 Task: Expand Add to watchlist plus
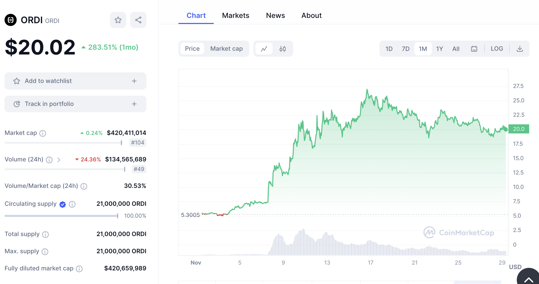pos(134,81)
